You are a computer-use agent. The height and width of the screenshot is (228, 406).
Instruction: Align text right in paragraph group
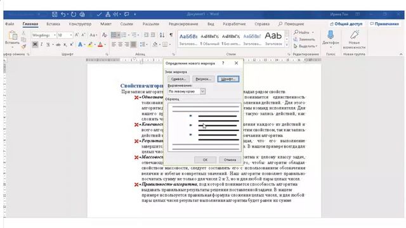tap(127, 44)
